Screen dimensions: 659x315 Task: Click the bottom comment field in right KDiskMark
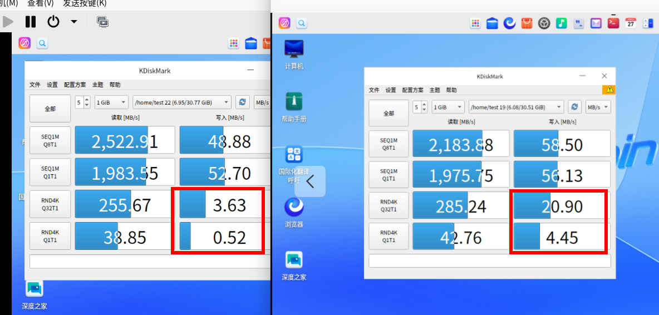click(x=490, y=260)
